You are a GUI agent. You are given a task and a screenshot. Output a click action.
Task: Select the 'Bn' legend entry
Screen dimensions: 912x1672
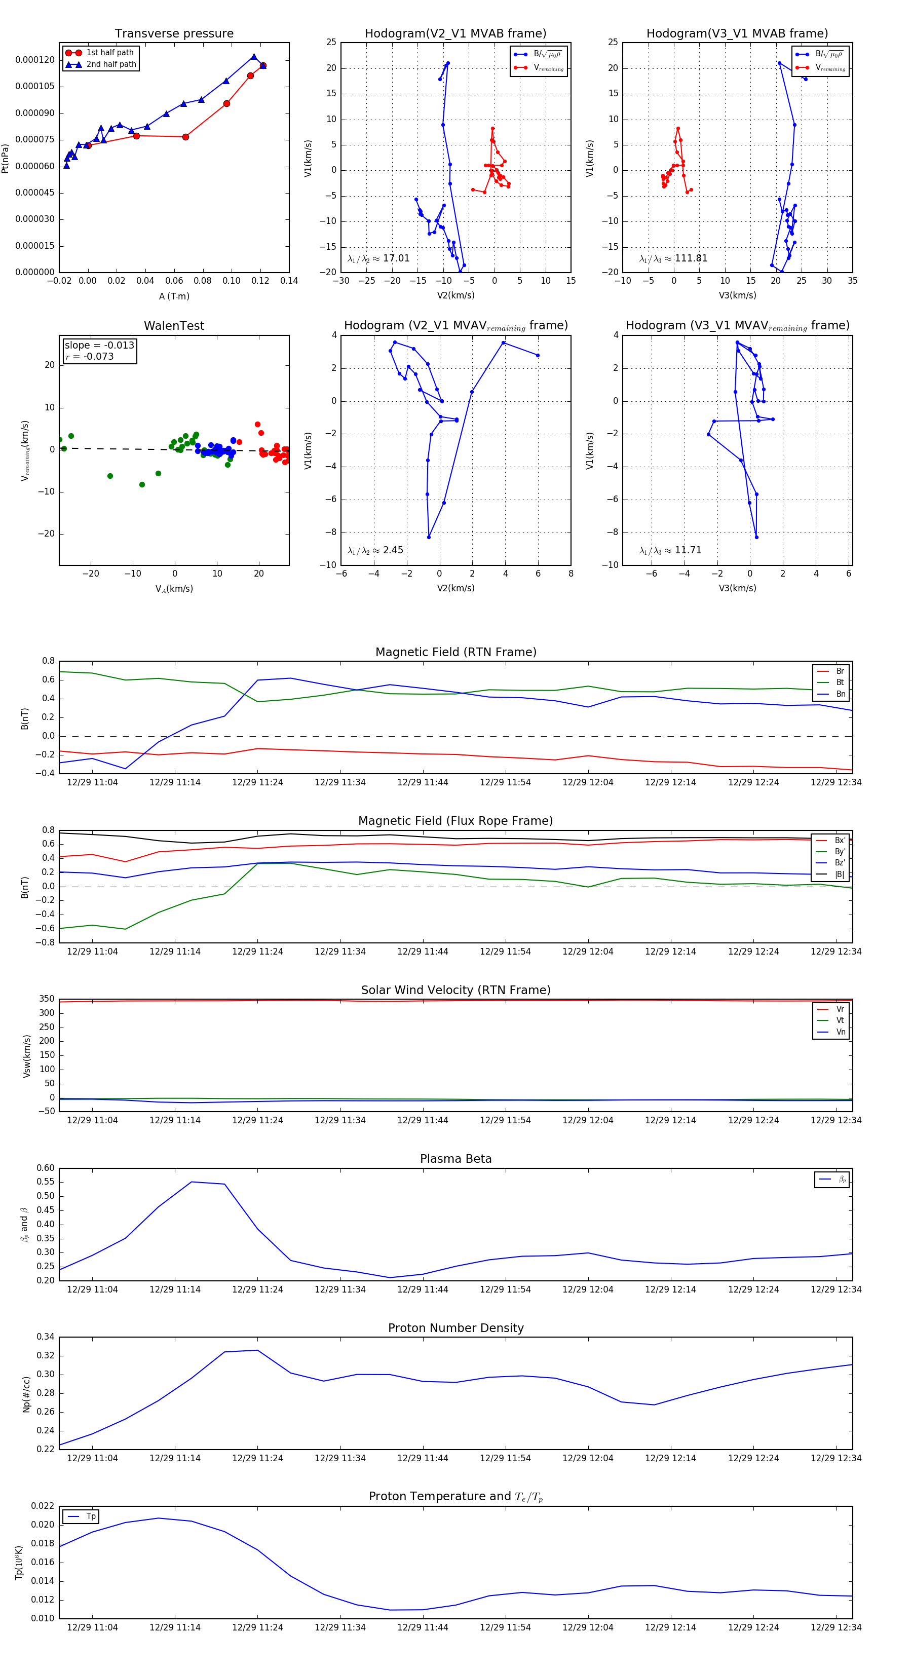tap(831, 694)
